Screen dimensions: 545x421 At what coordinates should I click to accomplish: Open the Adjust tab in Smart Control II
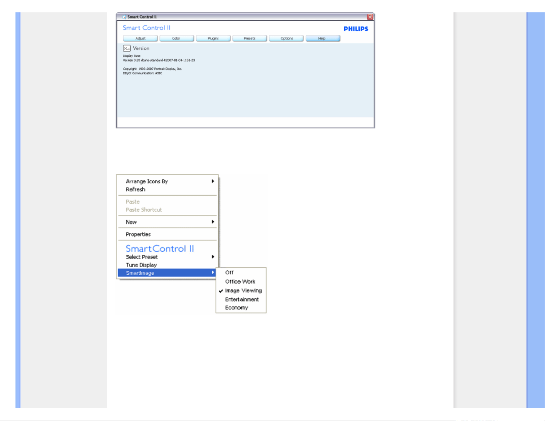140,38
